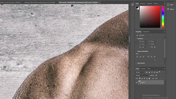This screenshot has height=99, width=176.
Task: Switch to the Properties tab
Action: pyautogui.click(x=138, y=32)
